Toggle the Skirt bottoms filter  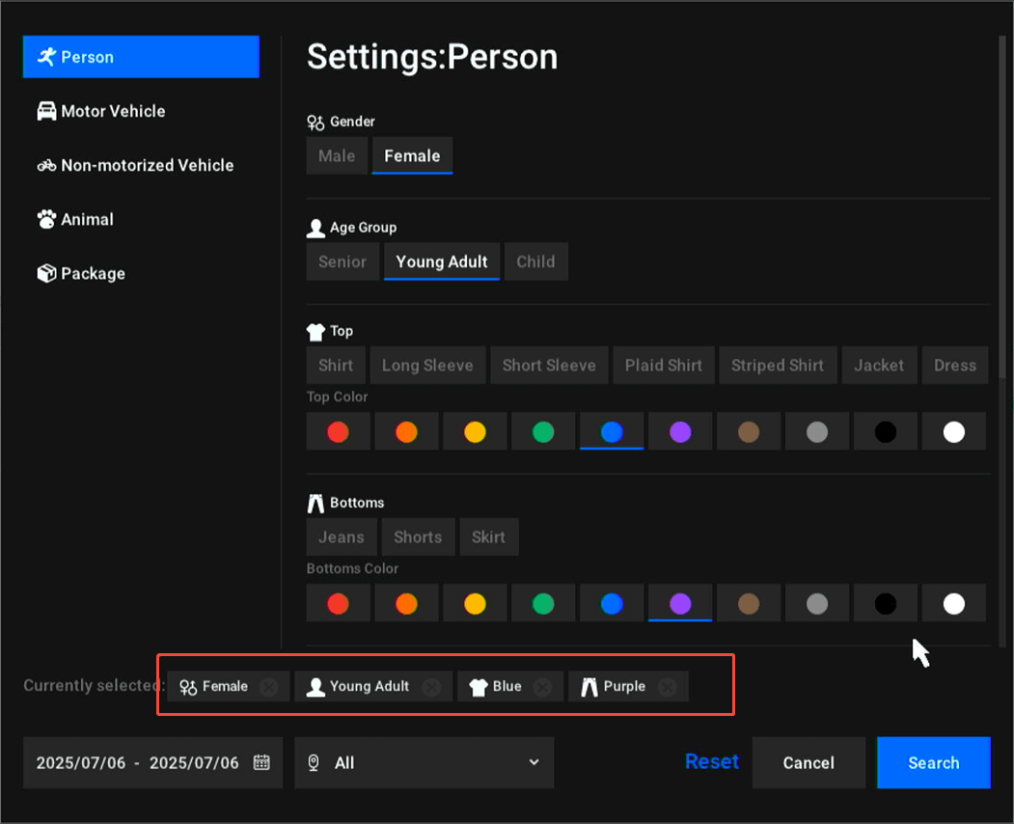click(488, 537)
